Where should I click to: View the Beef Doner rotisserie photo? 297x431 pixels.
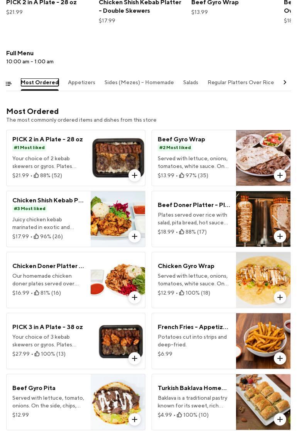[x=263, y=219]
